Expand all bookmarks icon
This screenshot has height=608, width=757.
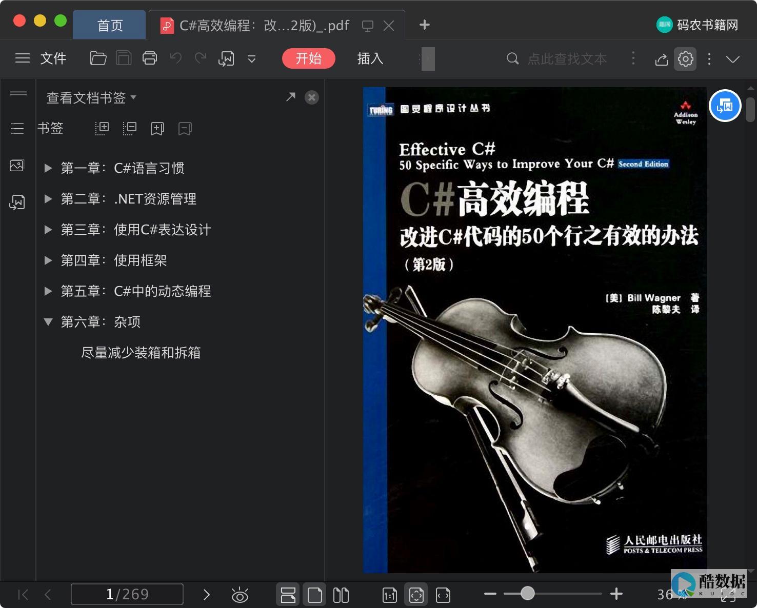point(102,128)
